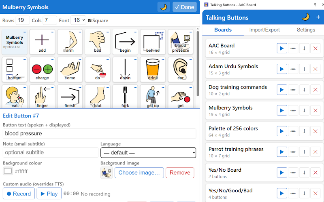The height and width of the screenshot is (202, 324).
Task: Play the custom audio recording
Action: (x=49, y=194)
